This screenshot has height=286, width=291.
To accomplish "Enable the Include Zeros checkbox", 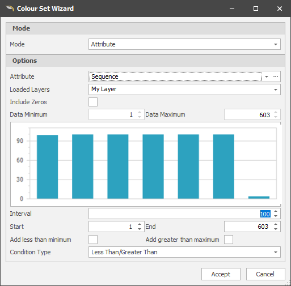I will point(93,102).
